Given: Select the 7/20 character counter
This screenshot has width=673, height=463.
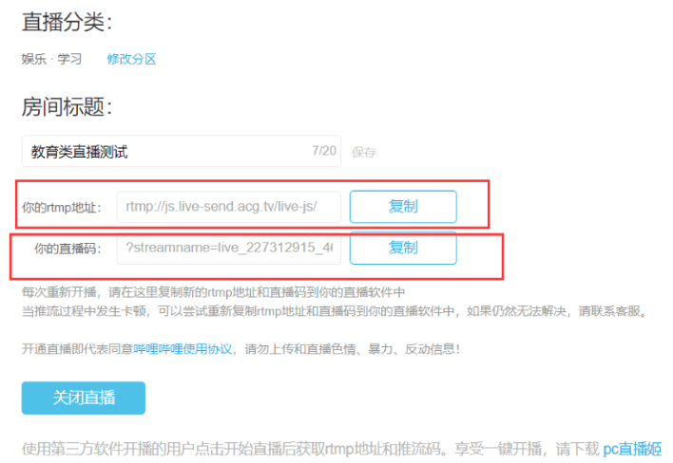Looking at the screenshot, I should point(324,151).
